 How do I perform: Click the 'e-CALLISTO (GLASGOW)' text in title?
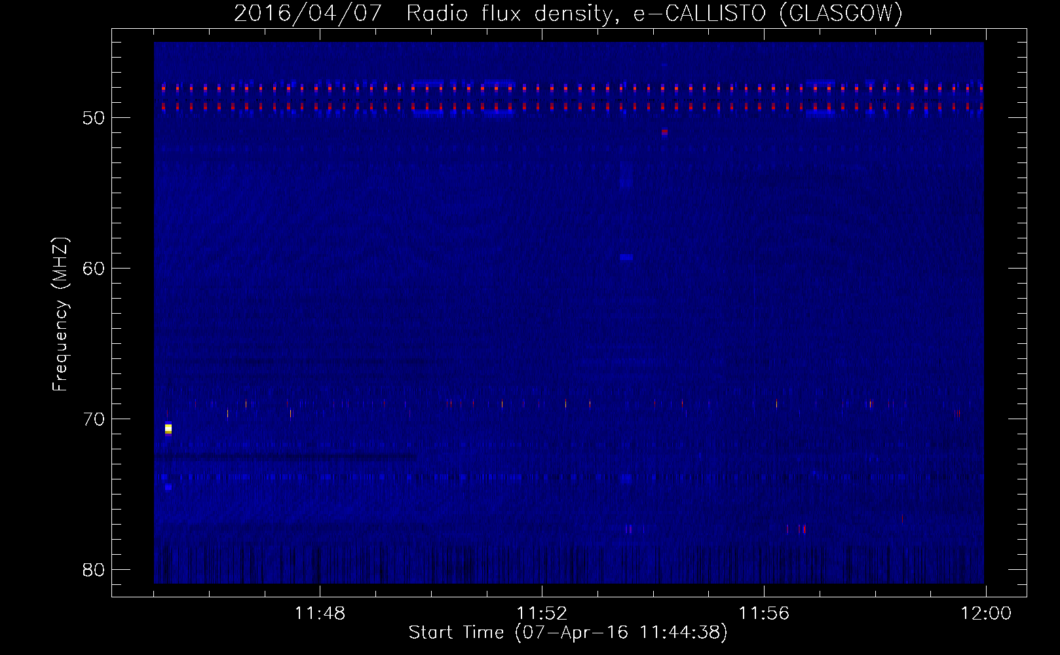pyautogui.click(x=768, y=14)
